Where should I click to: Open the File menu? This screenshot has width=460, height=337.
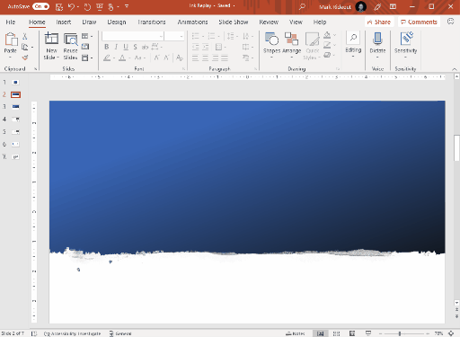click(11, 22)
